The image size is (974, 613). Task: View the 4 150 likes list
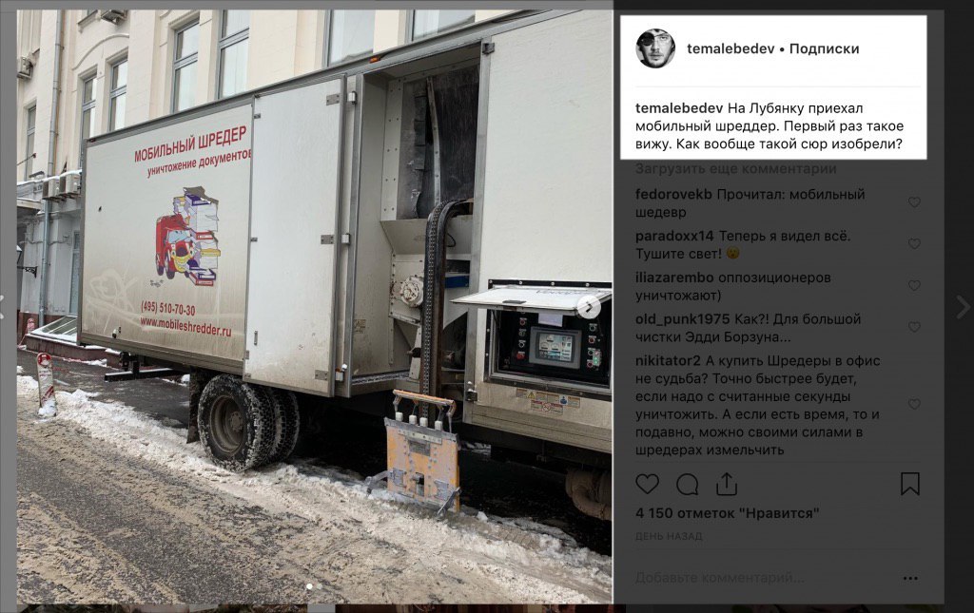click(728, 514)
